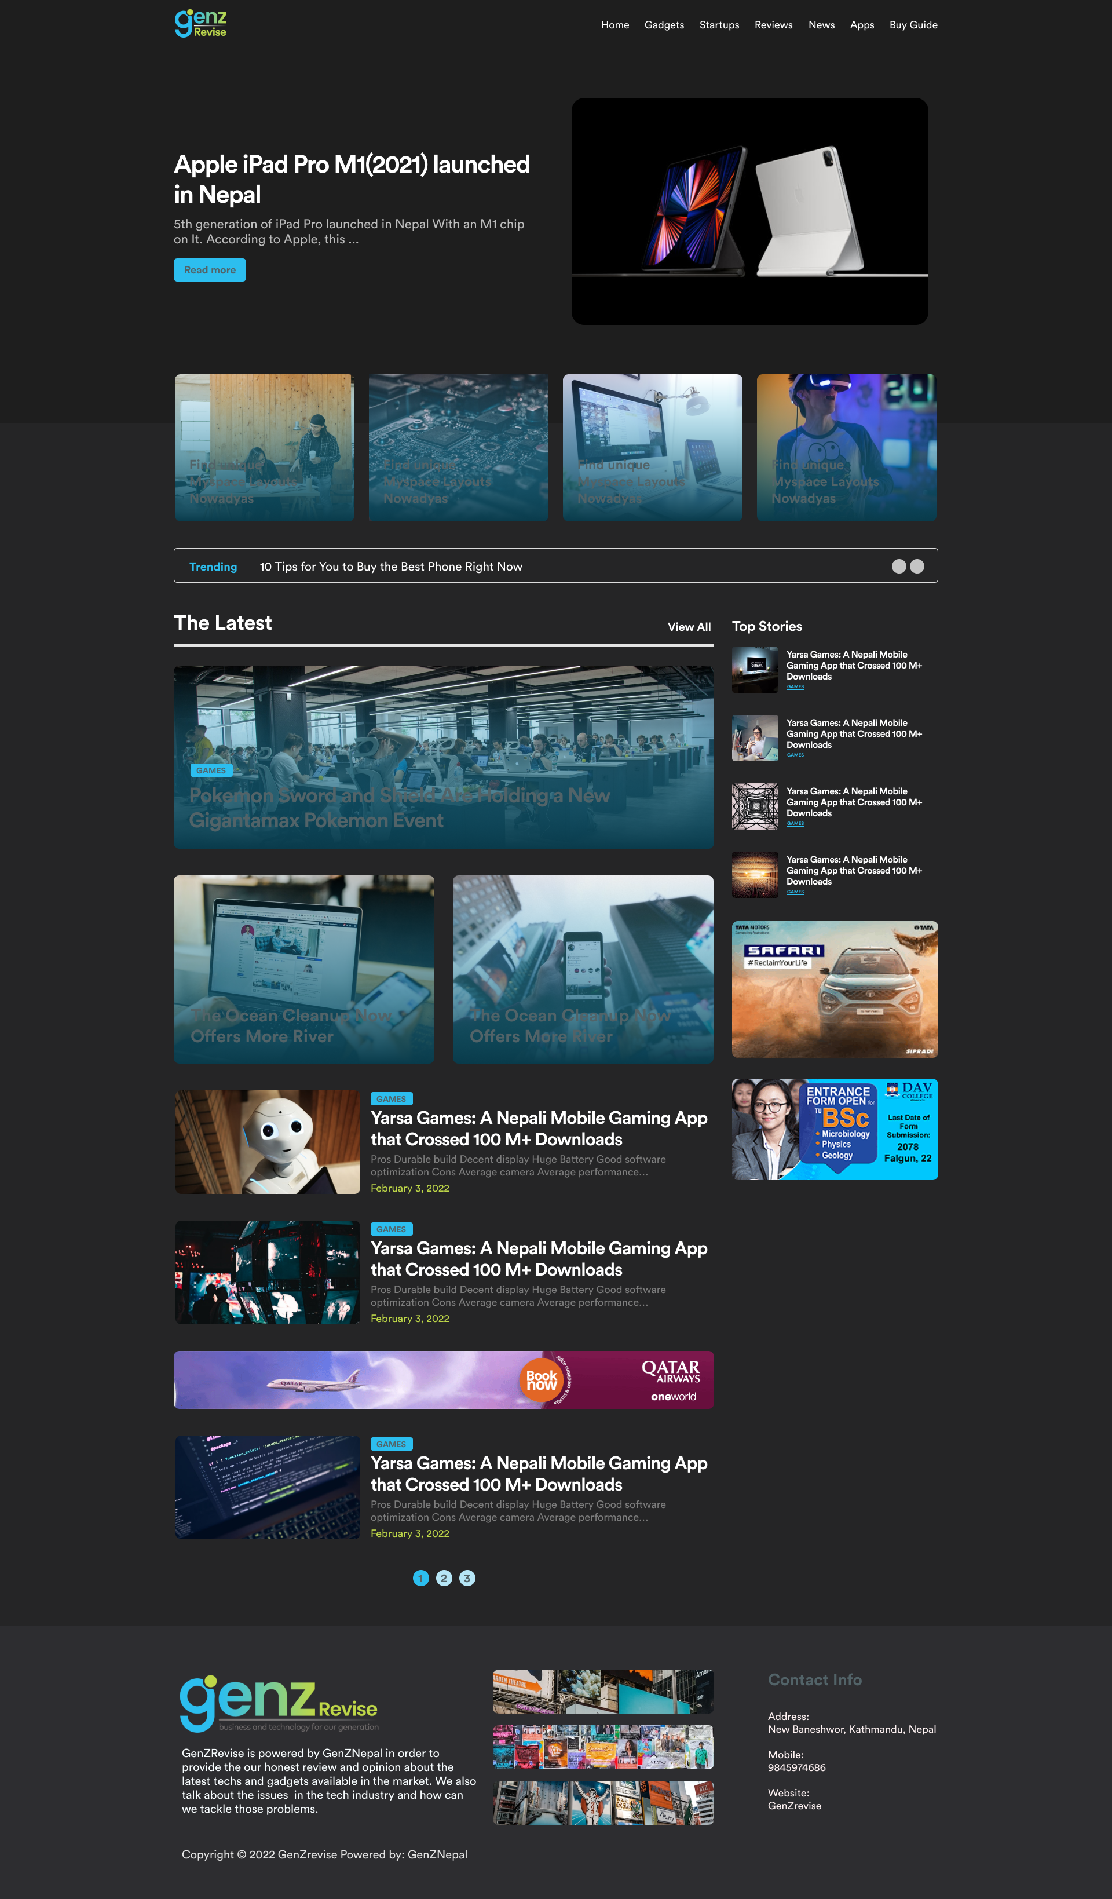
Task: Click the DAV College BSc entrance ad
Action: click(x=835, y=1129)
